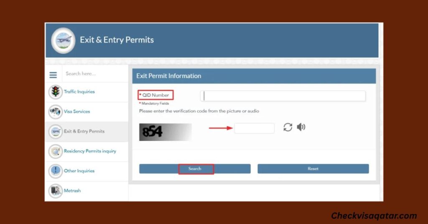The width and height of the screenshot is (428, 224).
Task: Click the Exit & Entry Permits sidebar plane icon
Action: tap(56, 132)
